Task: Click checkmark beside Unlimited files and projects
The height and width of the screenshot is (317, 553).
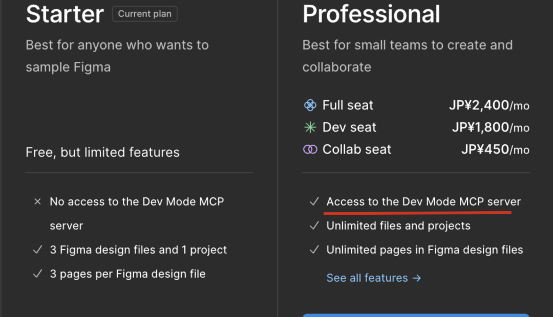Action: click(x=314, y=225)
